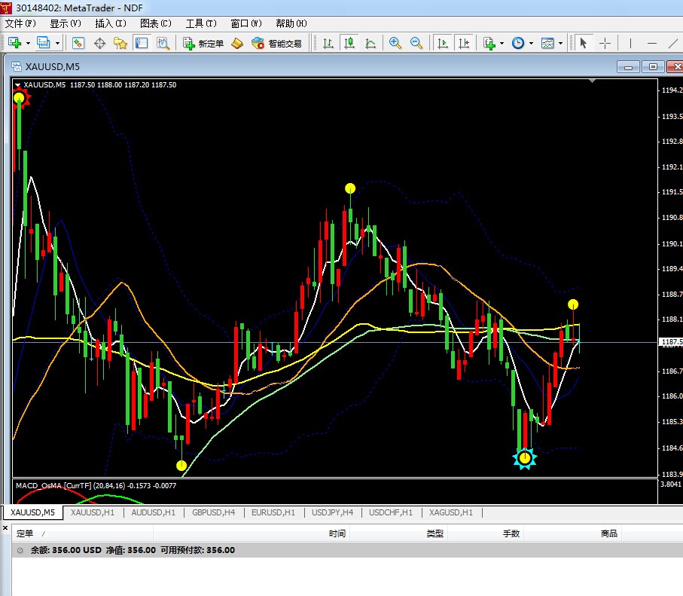Select the 余额: 356.00 USD balance row
The width and height of the screenshot is (683, 596).
pos(347,550)
